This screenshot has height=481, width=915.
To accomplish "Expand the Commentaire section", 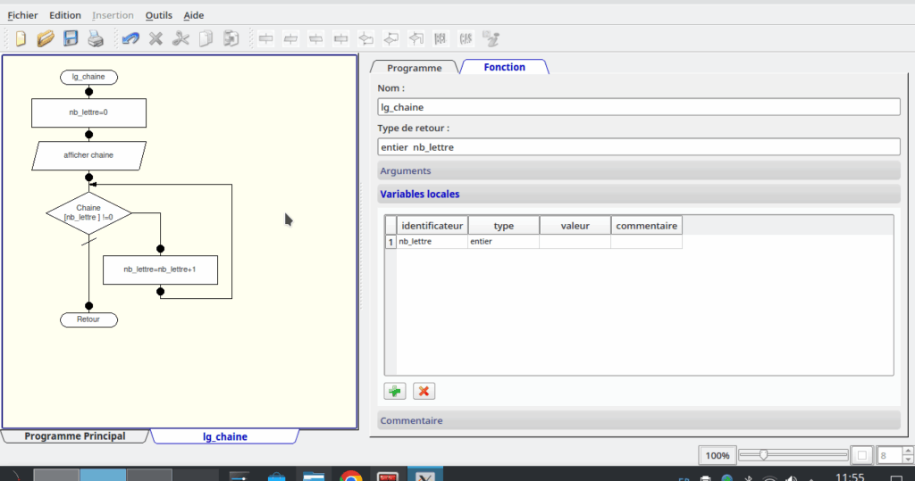I will coord(638,420).
